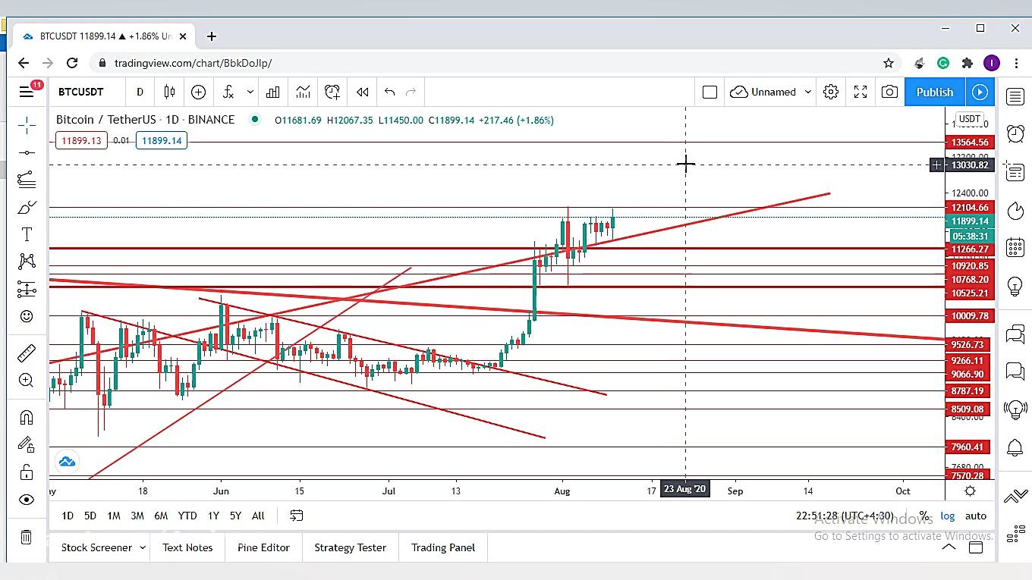Open the Go to date tool
1032x580 pixels.
(297, 516)
